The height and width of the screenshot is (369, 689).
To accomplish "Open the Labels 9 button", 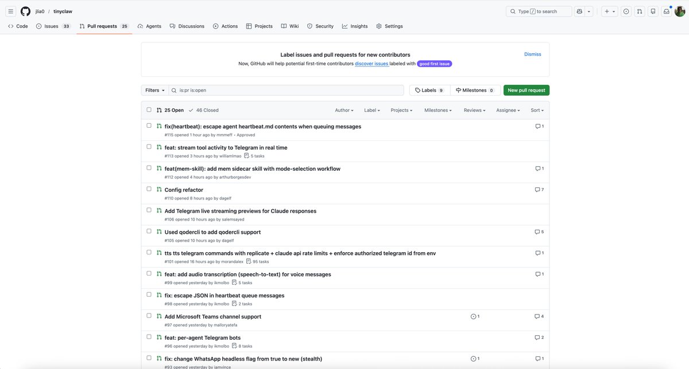I will (x=429, y=91).
